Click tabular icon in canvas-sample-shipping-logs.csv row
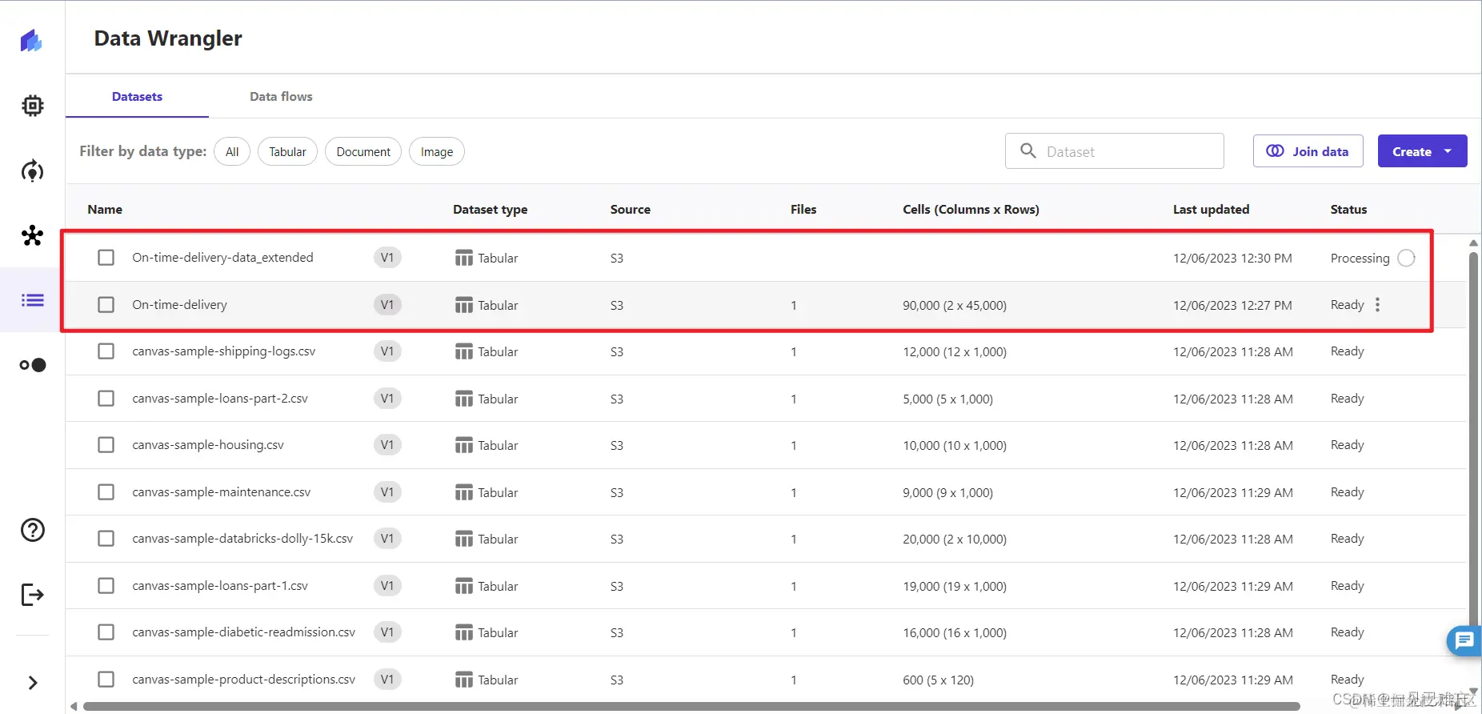The height and width of the screenshot is (714, 1482). (x=463, y=351)
